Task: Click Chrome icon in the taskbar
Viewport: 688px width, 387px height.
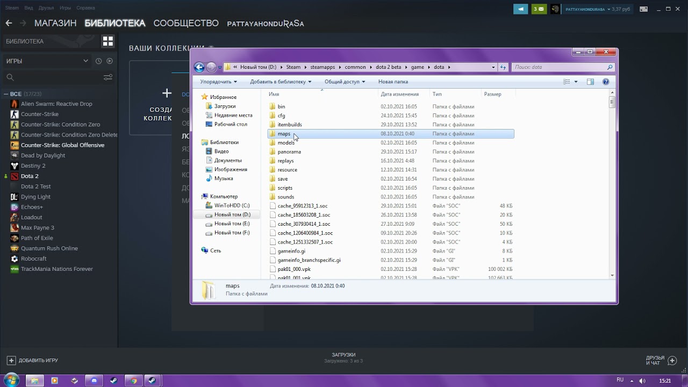Action: click(134, 381)
